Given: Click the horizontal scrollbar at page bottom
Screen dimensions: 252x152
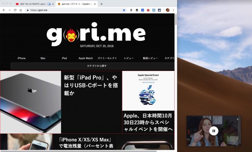Looking at the screenshot, I should coord(78,151).
